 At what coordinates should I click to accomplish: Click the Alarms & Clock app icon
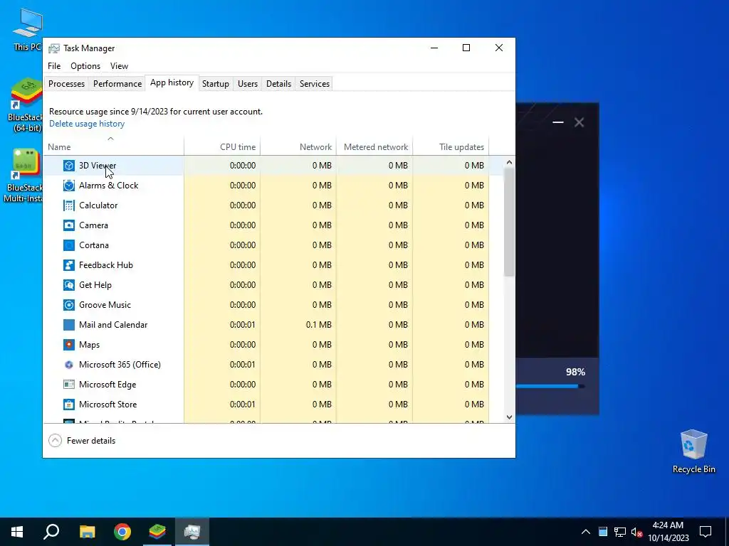[69, 186]
